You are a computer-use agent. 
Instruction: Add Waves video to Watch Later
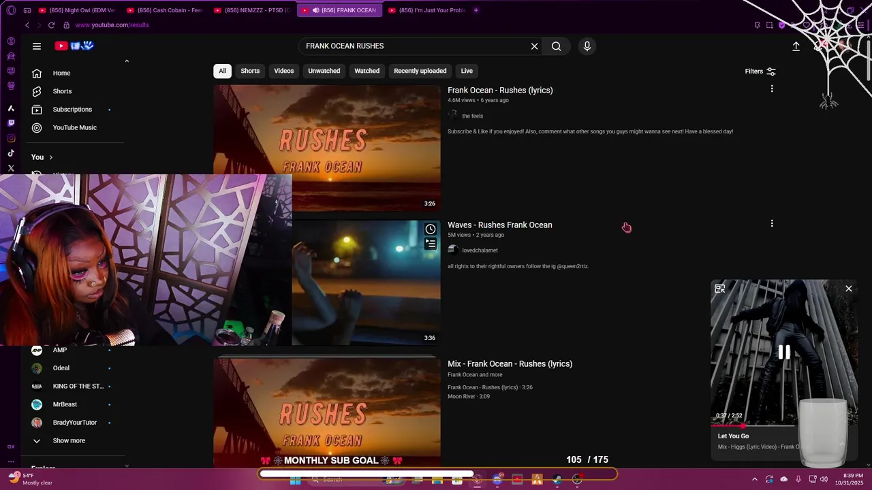pyautogui.click(x=431, y=229)
